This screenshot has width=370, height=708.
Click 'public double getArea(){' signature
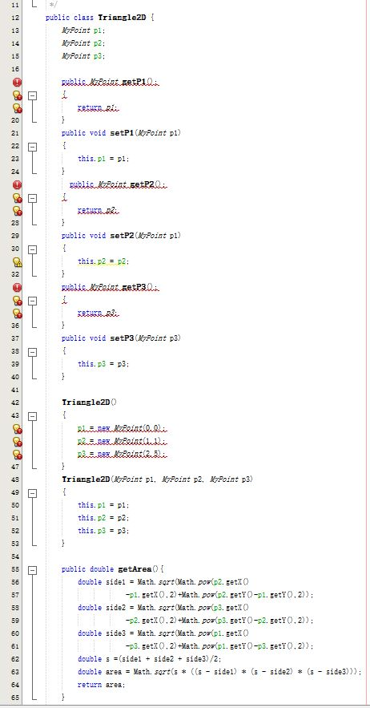113,569
